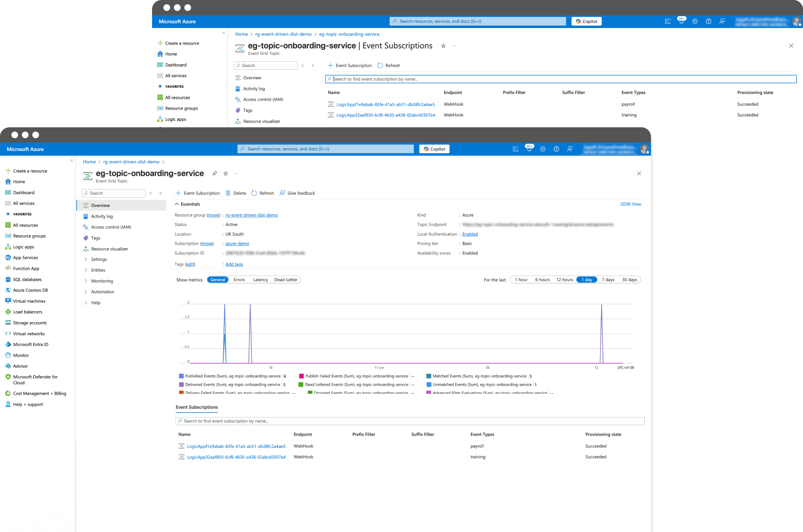Image resolution: width=803 pixels, height=532 pixels.
Task: Open the JSON View link
Action: 630,204
